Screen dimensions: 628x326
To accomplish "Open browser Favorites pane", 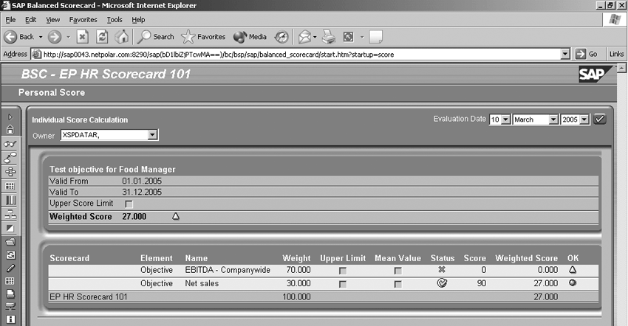I will 203,37.
